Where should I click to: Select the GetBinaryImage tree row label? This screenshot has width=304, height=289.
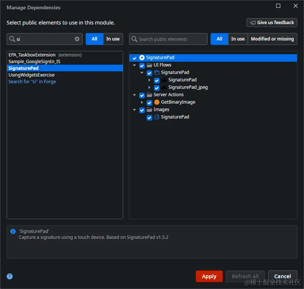(178, 102)
